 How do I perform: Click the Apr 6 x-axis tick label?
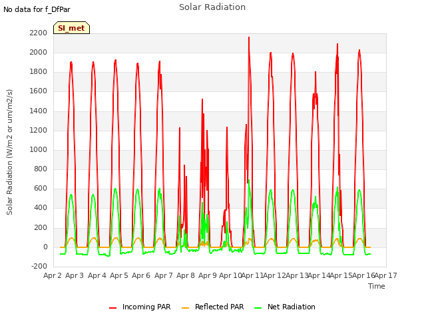click(141, 275)
